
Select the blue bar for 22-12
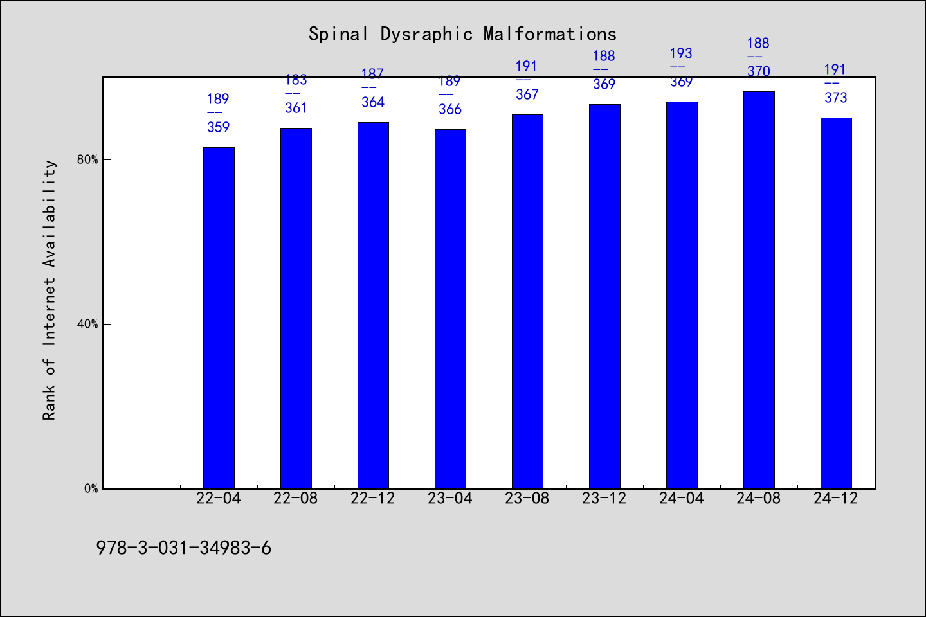tap(373, 306)
